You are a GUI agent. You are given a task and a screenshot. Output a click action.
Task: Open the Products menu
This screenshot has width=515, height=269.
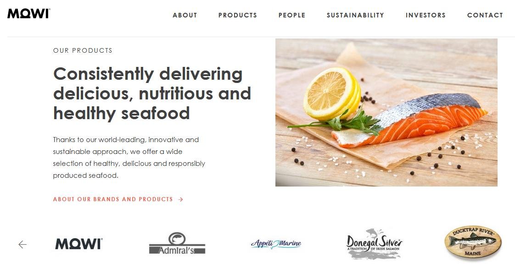pyautogui.click(x=238, y=15)
